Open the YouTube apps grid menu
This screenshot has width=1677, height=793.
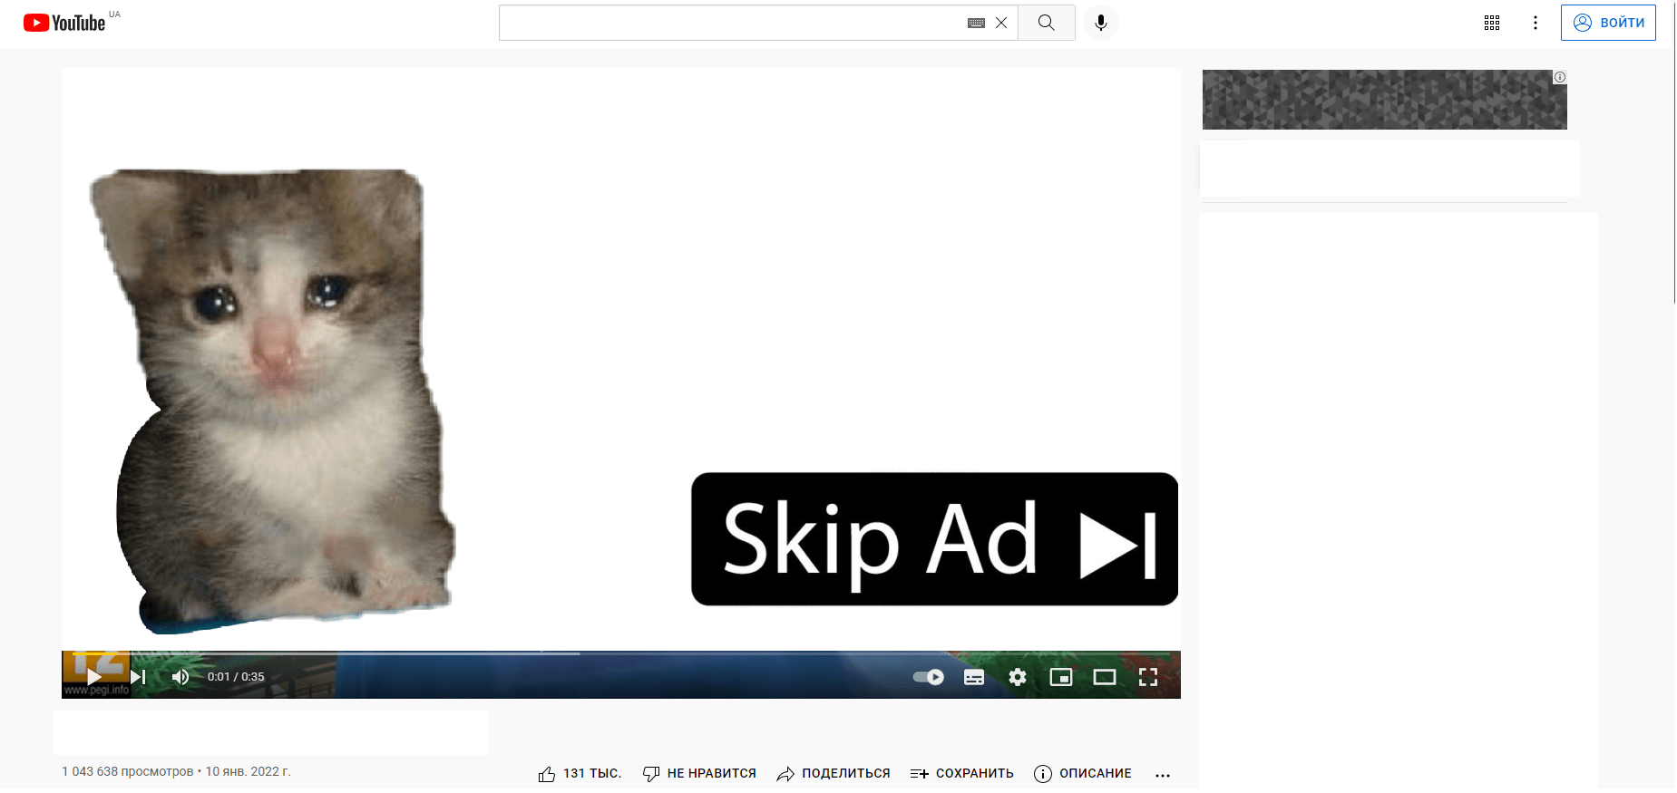(1491, 23)
